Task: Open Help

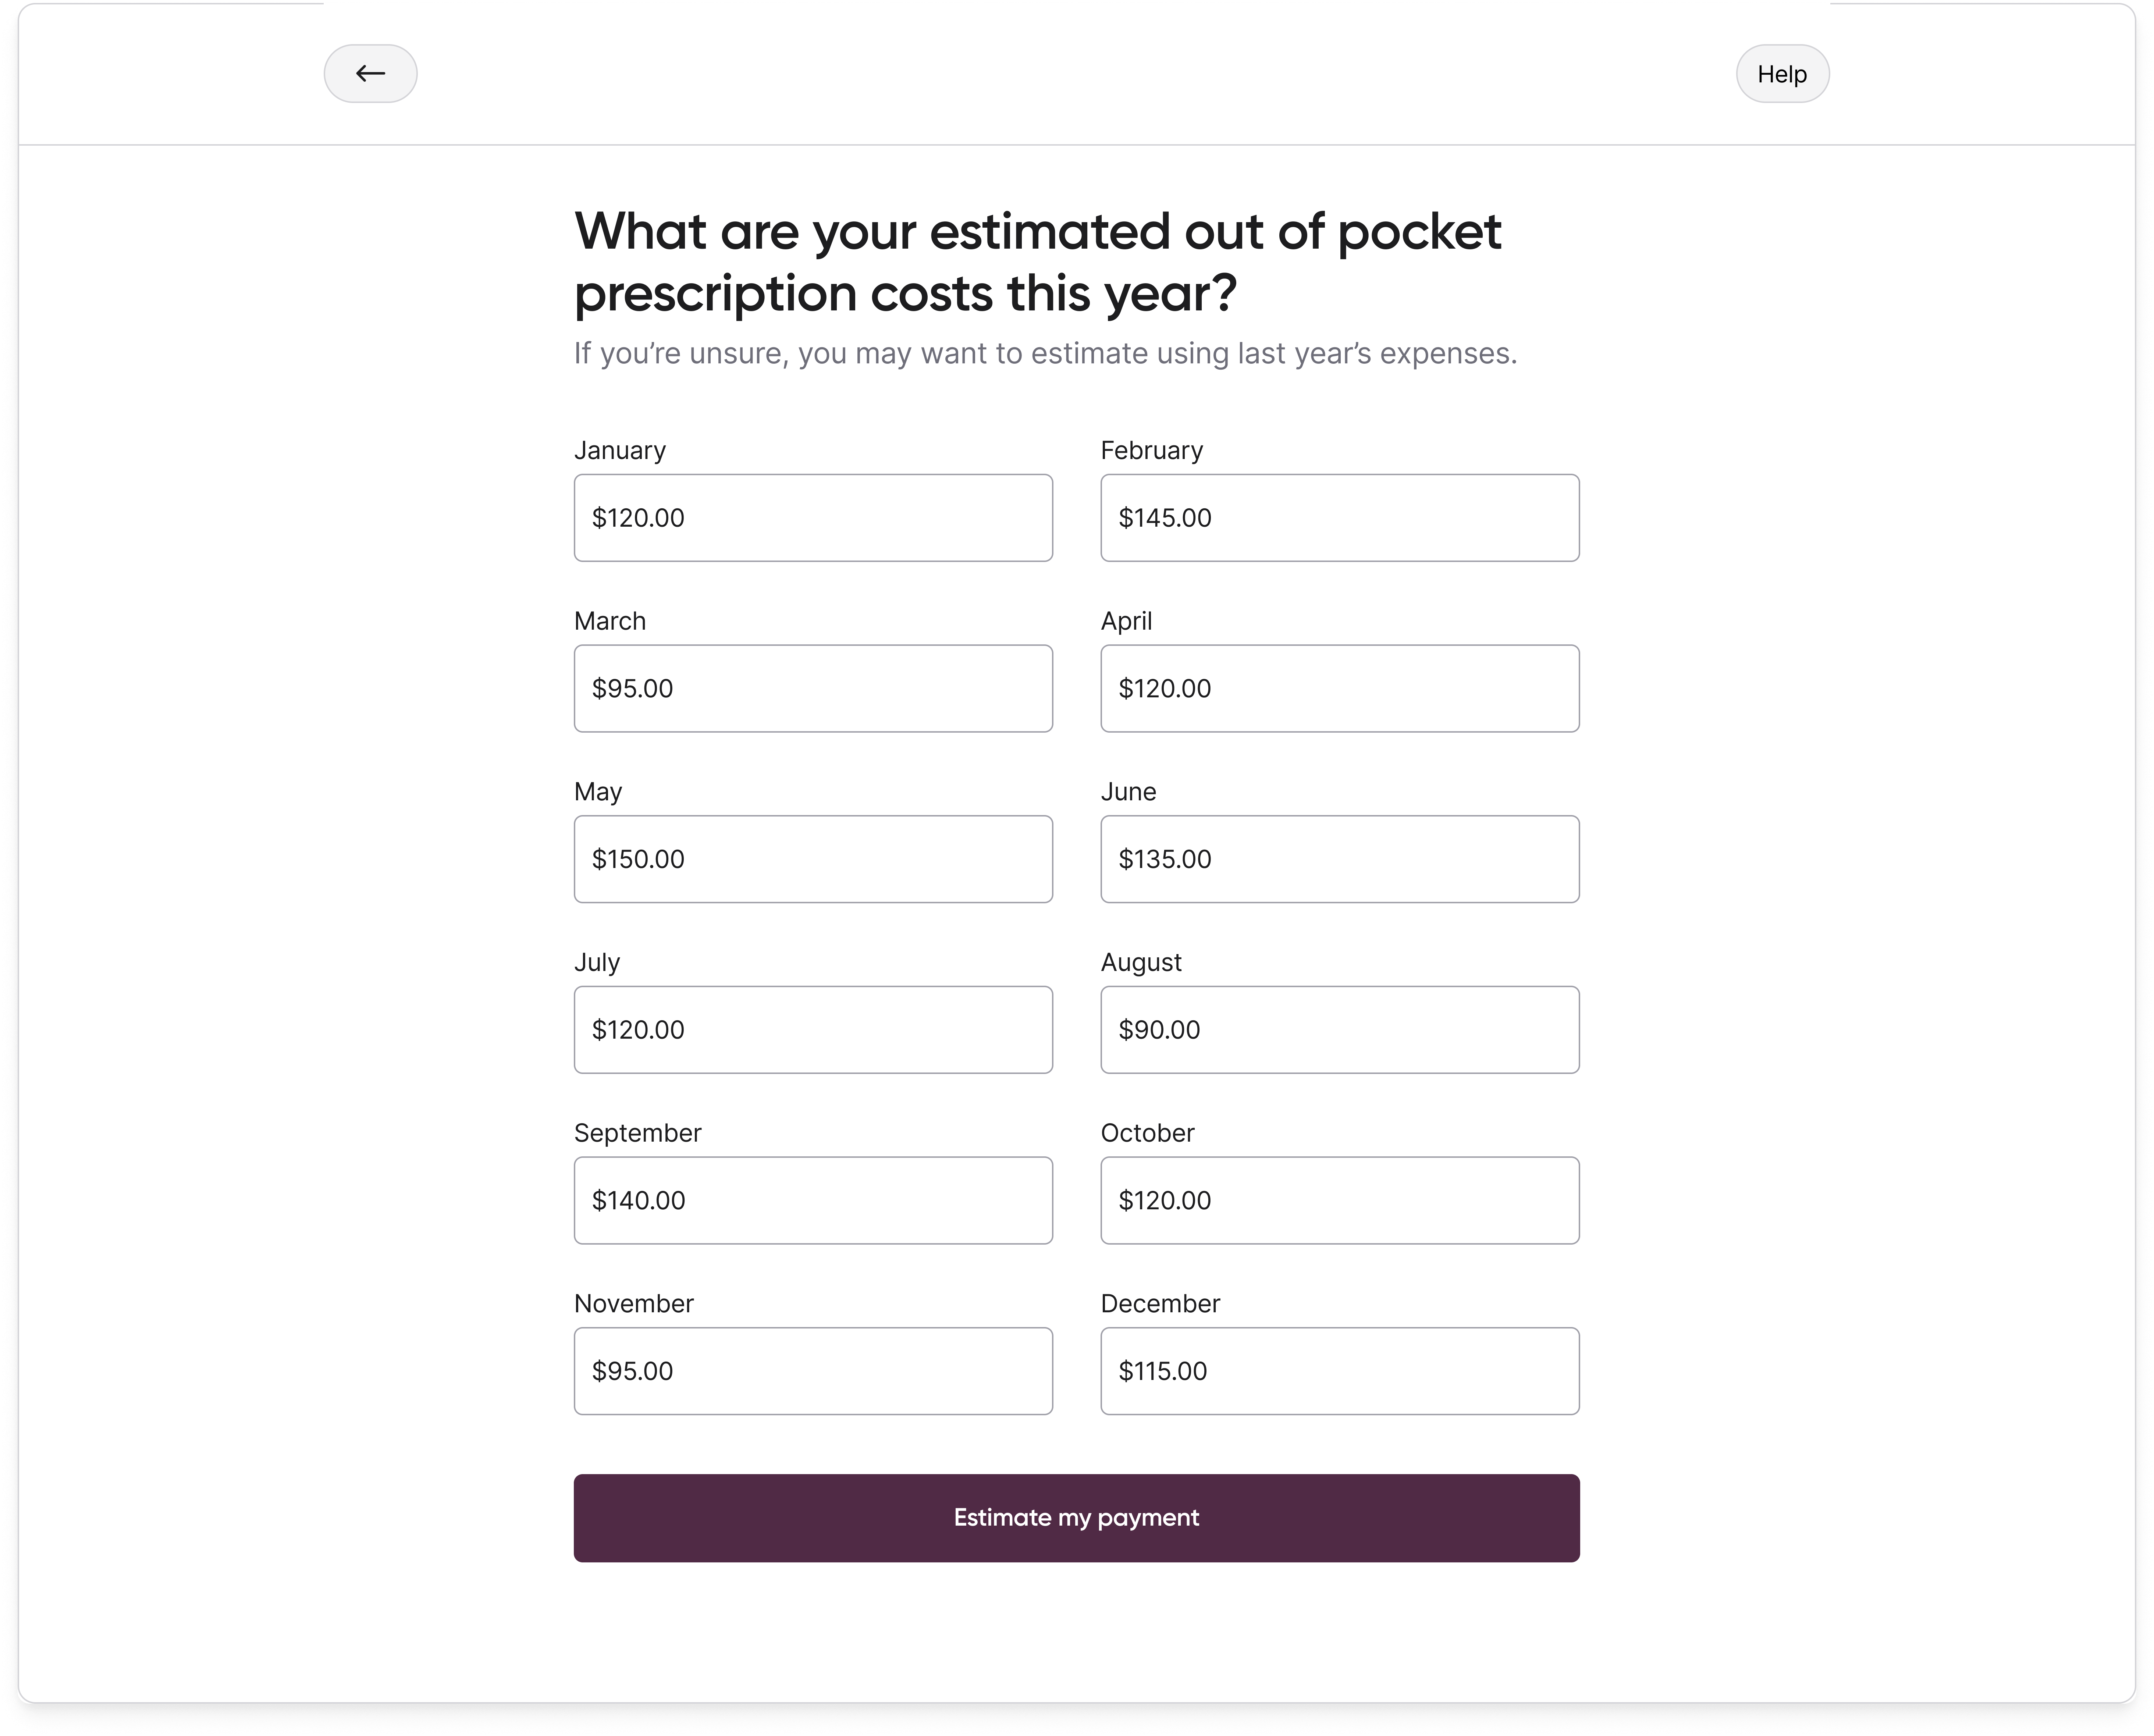Action: [x=1782, y=73]
